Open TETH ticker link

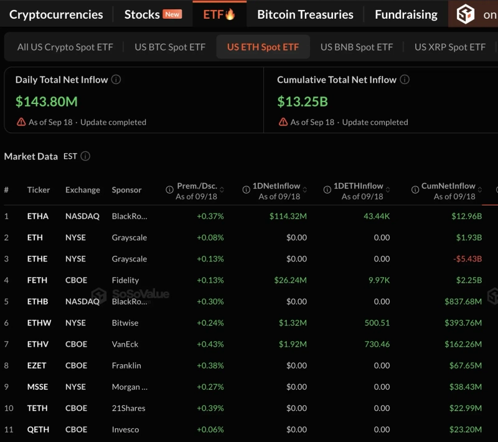pyautogui.click(x=37, y=408)
